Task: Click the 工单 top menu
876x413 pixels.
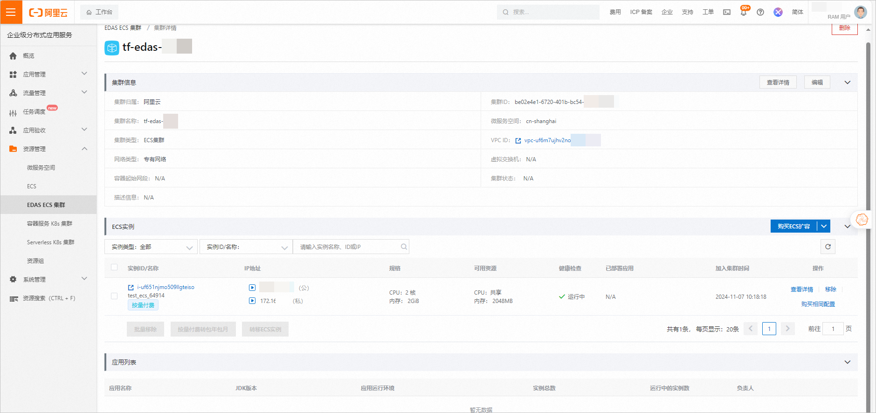Action: tap(708, 12)
